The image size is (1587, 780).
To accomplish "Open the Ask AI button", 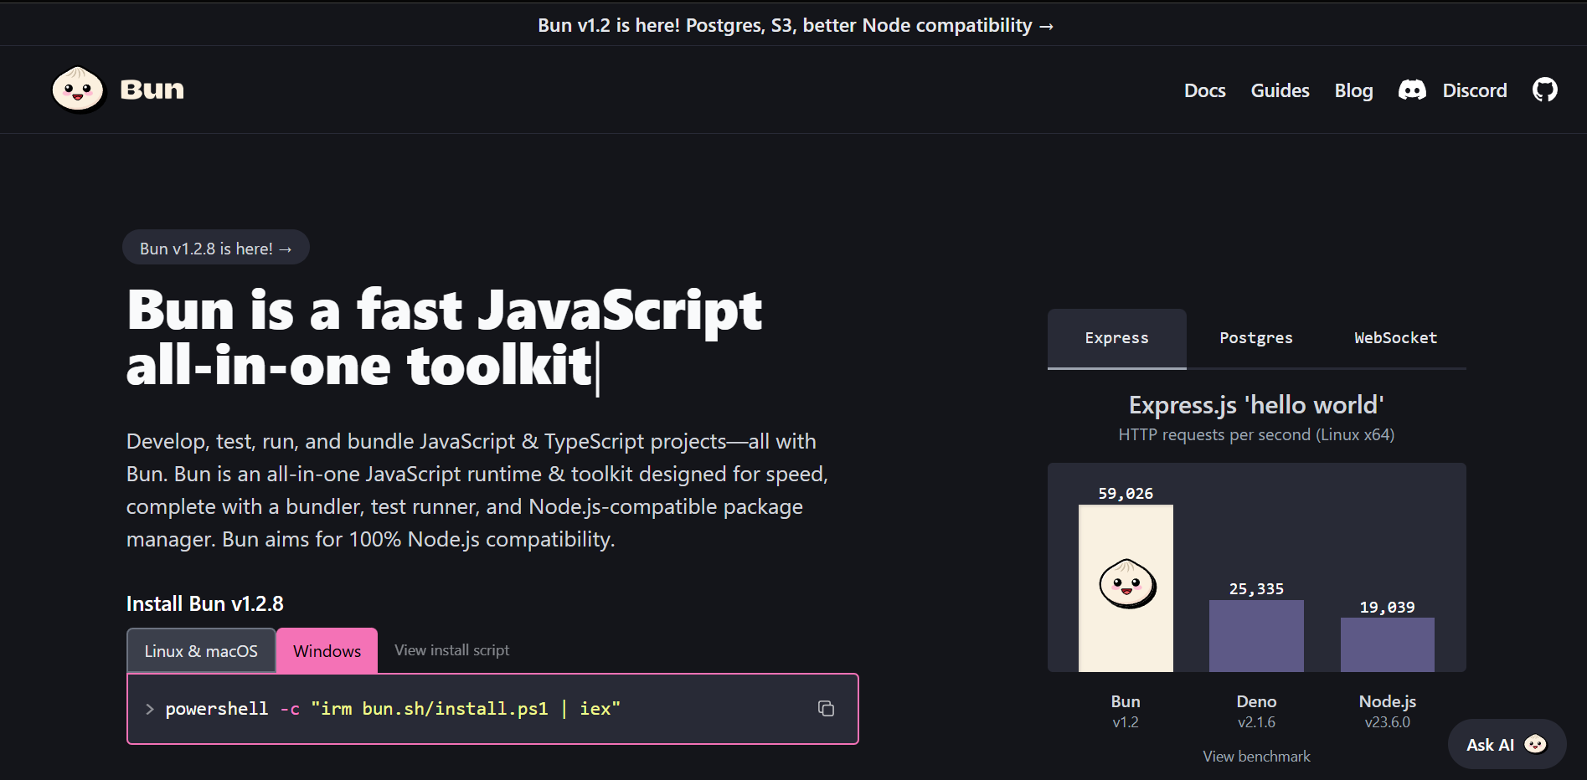I will 1507,744.
